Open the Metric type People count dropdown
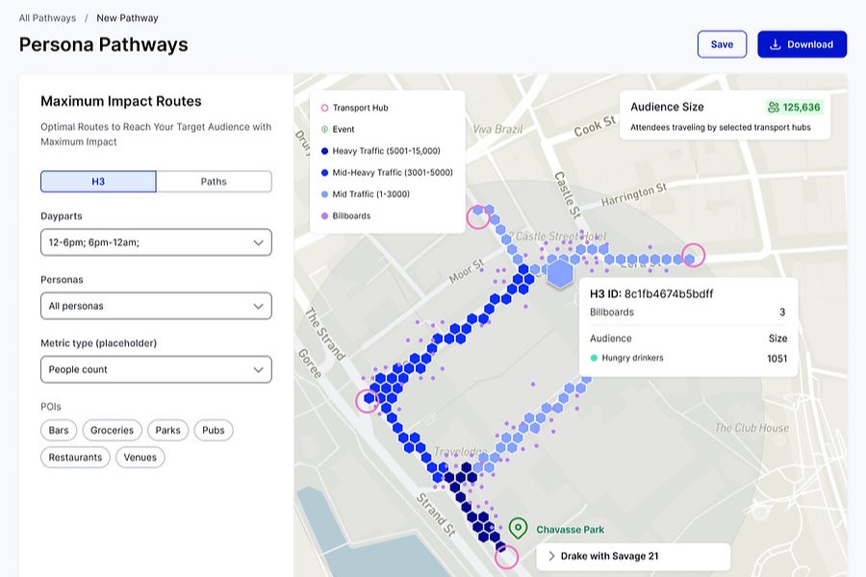The image size is (866, 577). pyautogui.click(x=156, y=369)
